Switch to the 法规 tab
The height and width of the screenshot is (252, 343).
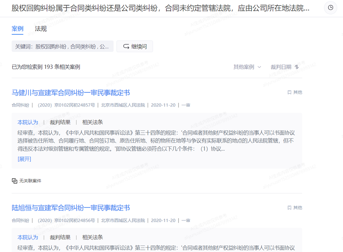[41, 29]
